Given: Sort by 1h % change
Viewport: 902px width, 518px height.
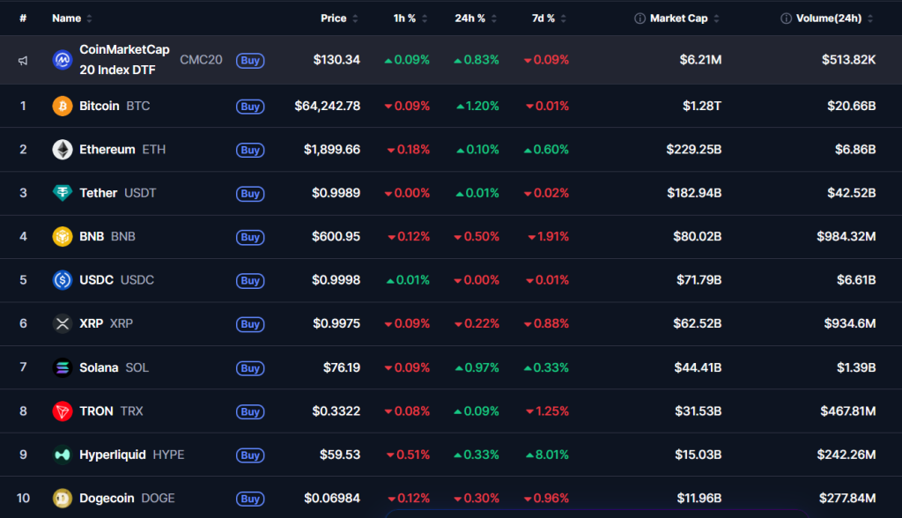Looking at the screenshot, I should [410, 18].
